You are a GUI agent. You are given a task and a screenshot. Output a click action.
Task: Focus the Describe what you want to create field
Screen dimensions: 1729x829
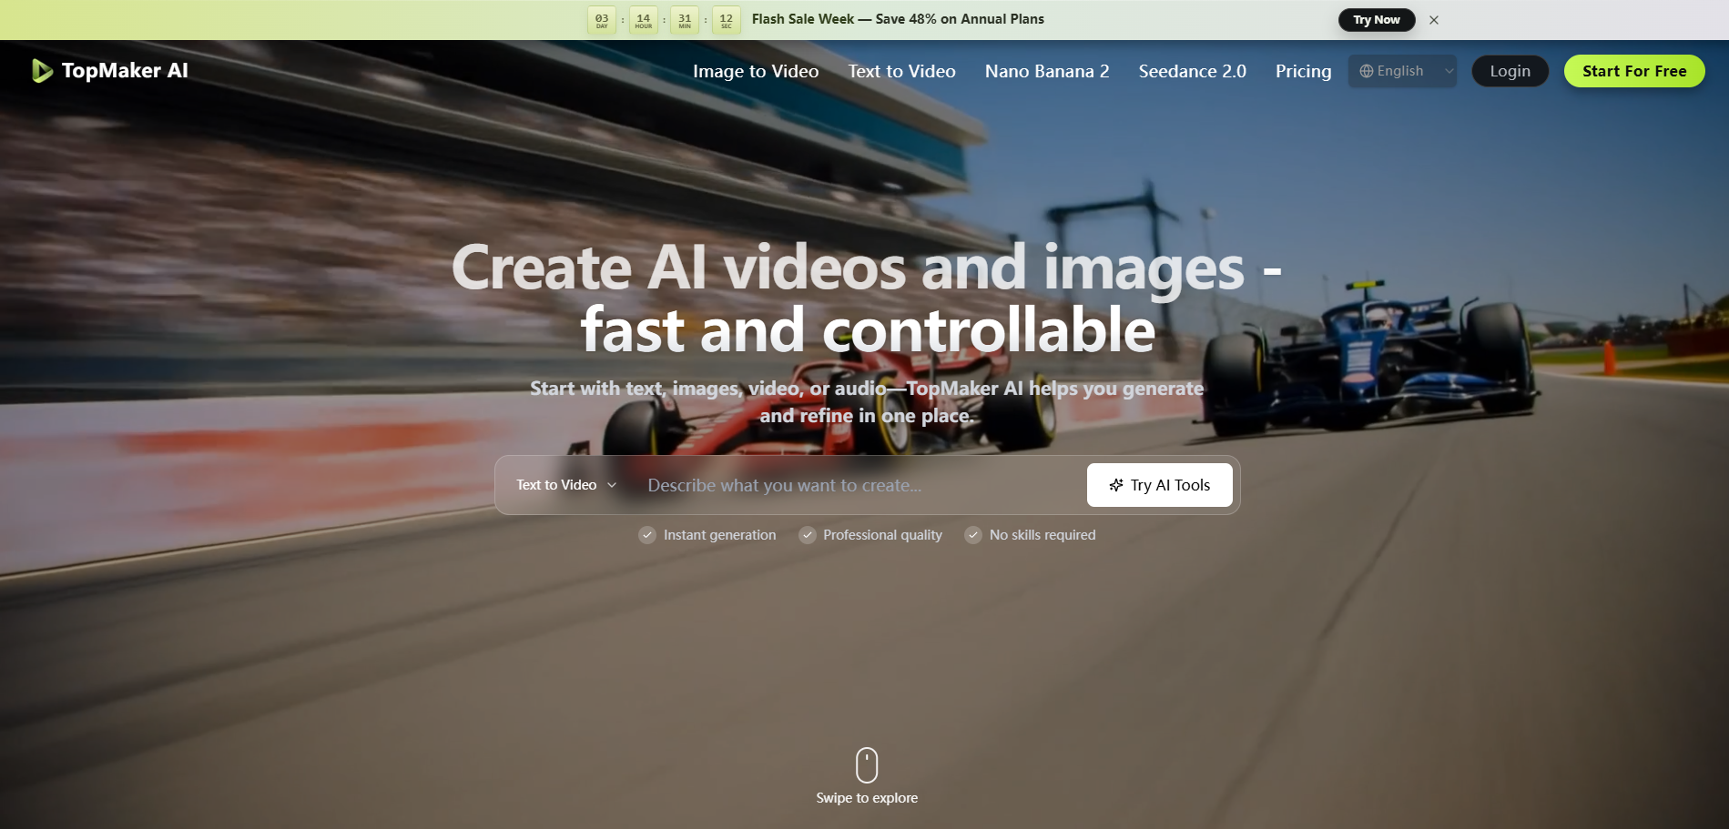pos(856,485)
